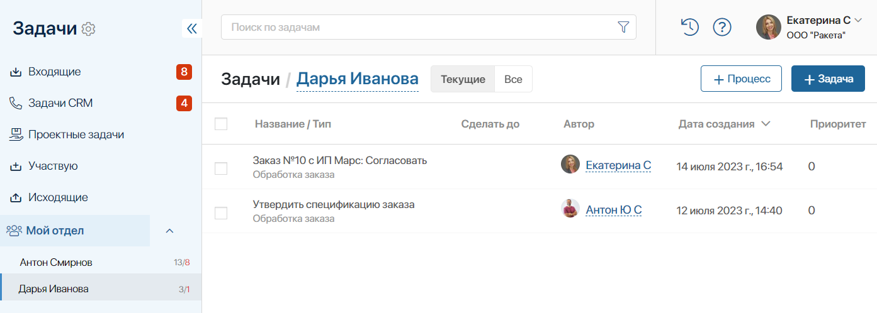Viewport: 877px width, 313px height.
Task: Click the Входящие inbox icon
Action: click(x=16, y=72)
